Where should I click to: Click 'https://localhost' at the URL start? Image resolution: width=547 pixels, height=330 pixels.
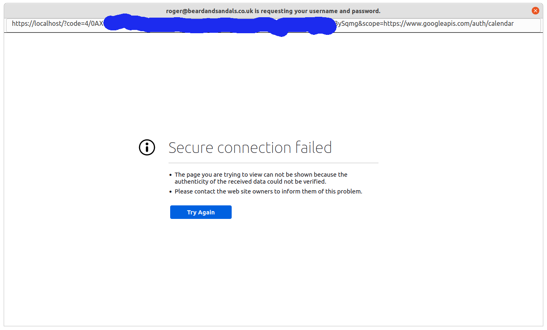(x=37, y=24)
